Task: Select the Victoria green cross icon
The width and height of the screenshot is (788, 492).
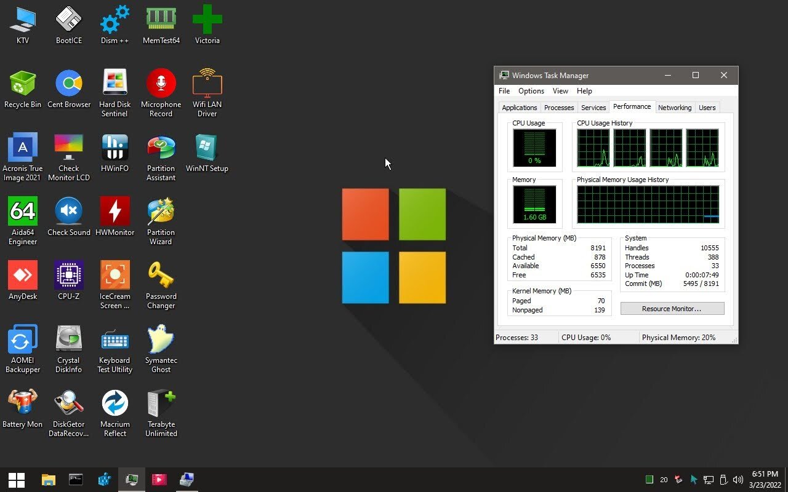Action: [207, 25]
